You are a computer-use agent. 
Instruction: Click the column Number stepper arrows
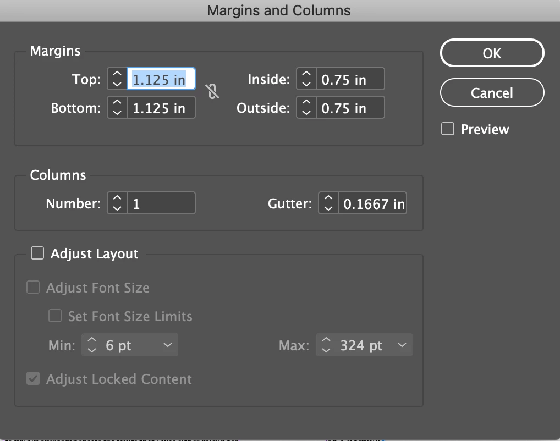point(117,203)
